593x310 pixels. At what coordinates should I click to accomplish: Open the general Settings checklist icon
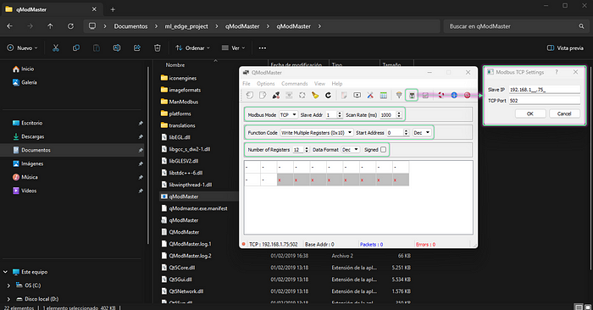point(425,95)
